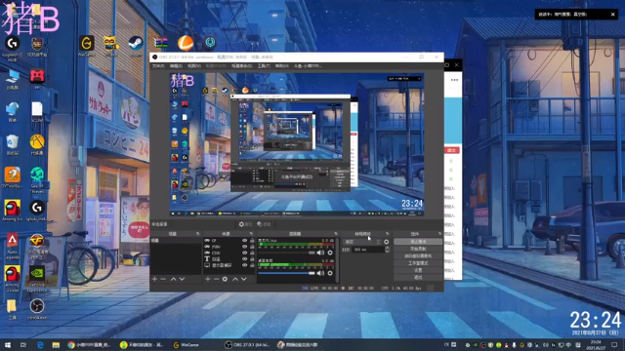Adjust transition duration stepper arrows
Viewport: 625px width, 351px height.
(x=387, y=250)
